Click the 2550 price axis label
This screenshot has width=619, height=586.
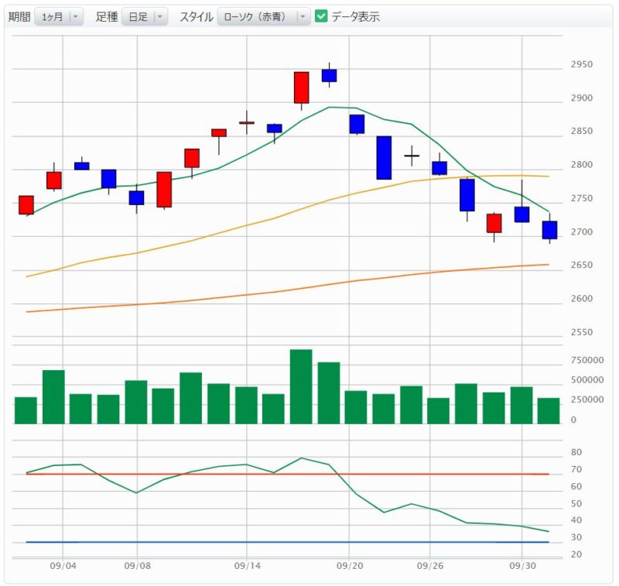point(582,332)
